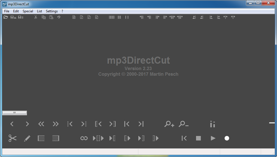Viewport: 277px width, 157px height.
Task: Click the first selection-edge left-arrow icon
Action: pos(141,17)
